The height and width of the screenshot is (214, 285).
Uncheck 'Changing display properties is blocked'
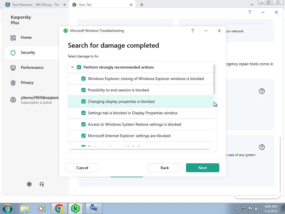(83, 101)
